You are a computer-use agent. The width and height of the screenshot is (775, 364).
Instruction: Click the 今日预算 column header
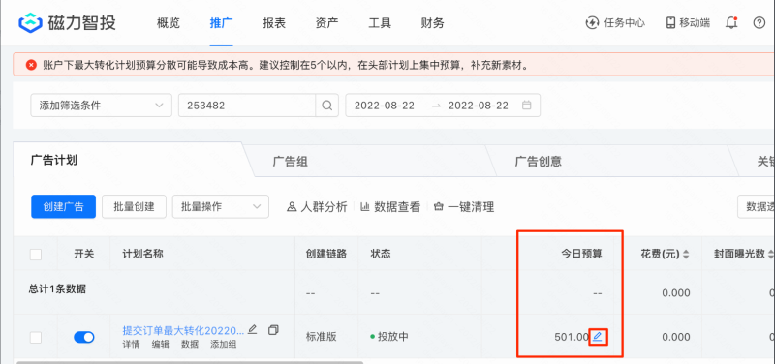coord(581,255)
